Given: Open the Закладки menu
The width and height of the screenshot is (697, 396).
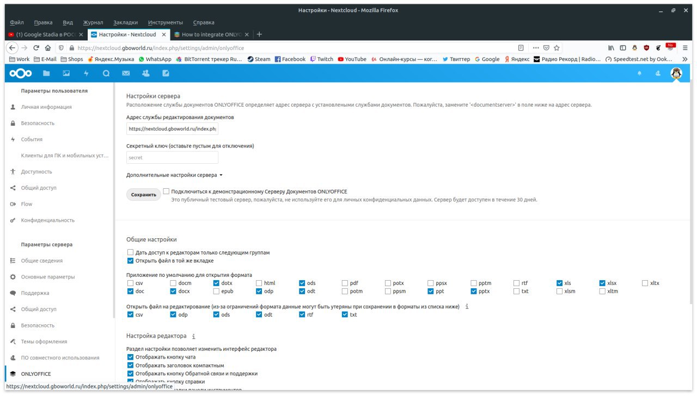Looking at the screenshot, I should click(x=126, y=22).
